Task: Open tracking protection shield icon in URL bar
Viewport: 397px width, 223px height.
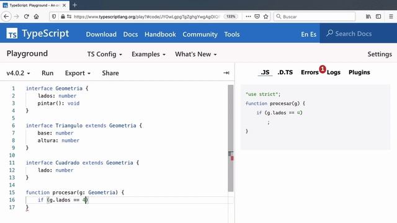Action: point(54,17)
